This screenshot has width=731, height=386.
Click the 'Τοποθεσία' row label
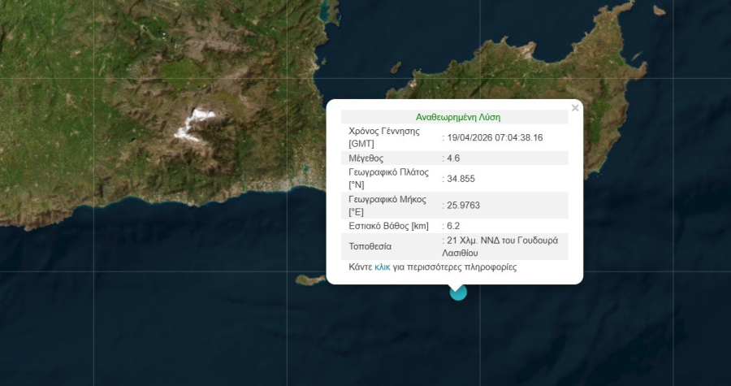(370, 245)
